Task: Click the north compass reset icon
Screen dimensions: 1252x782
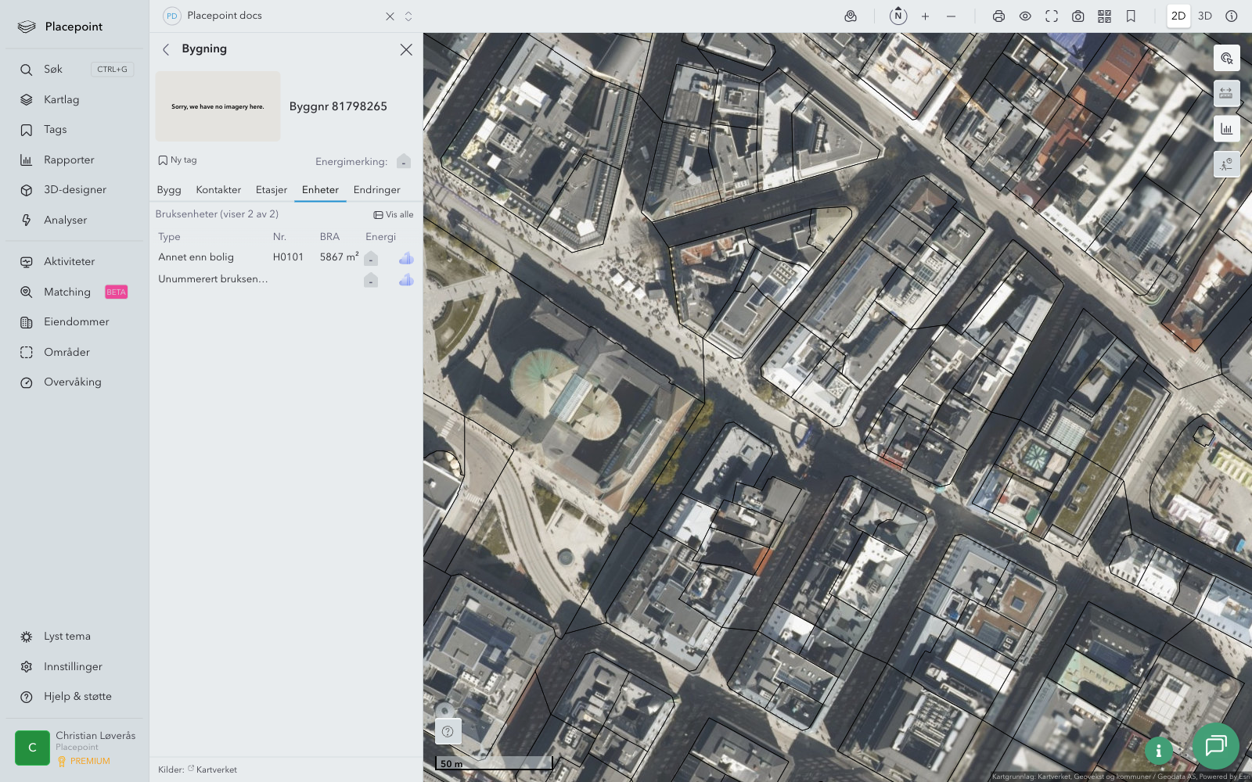Action: [x=898, y=16]
